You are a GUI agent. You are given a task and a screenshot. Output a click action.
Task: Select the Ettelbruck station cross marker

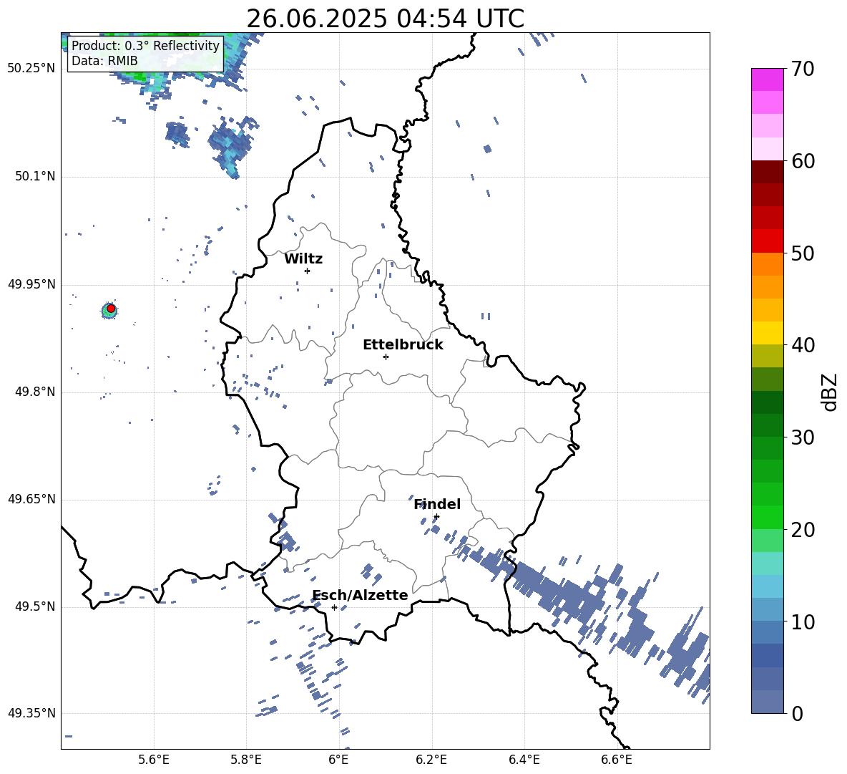pyautogui.click(x=386, y=357)
